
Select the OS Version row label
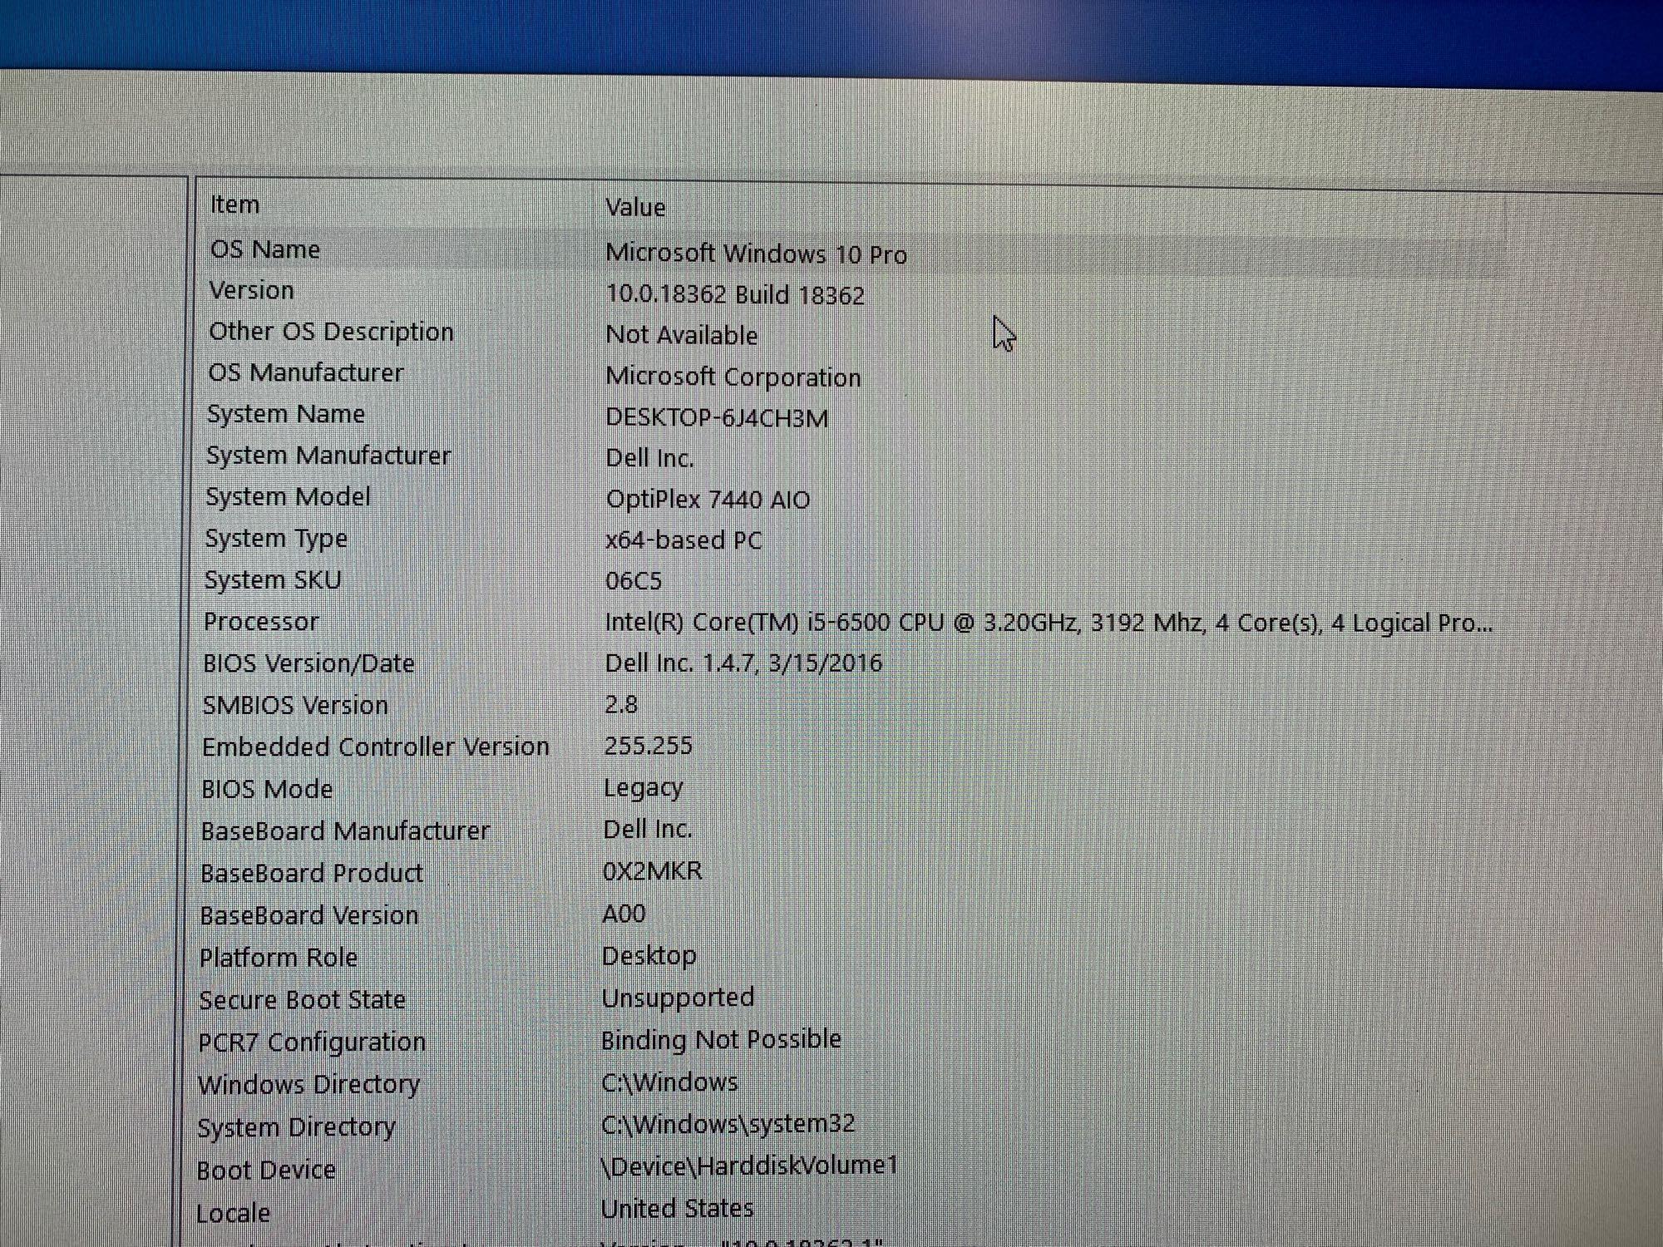pyautogui.click(x=251, y=290)
